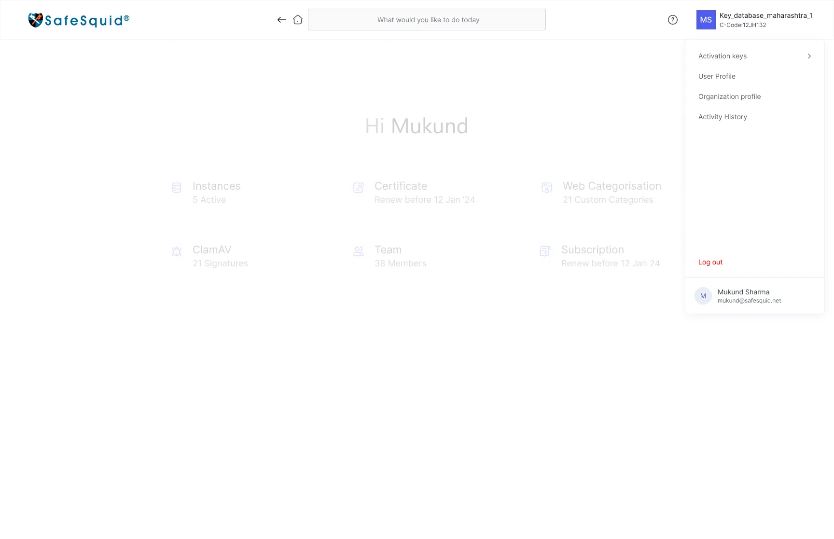Open the home page via house icon
834x539 pixels.
pyautogui.click(x=298, y=20)
